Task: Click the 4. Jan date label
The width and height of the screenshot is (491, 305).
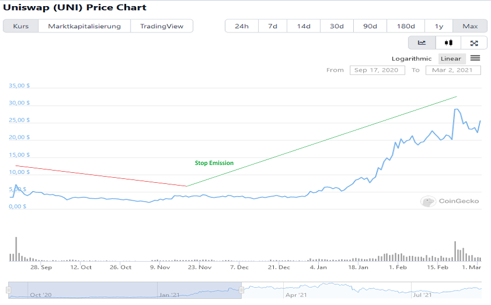Action: [x=318, y=267]
